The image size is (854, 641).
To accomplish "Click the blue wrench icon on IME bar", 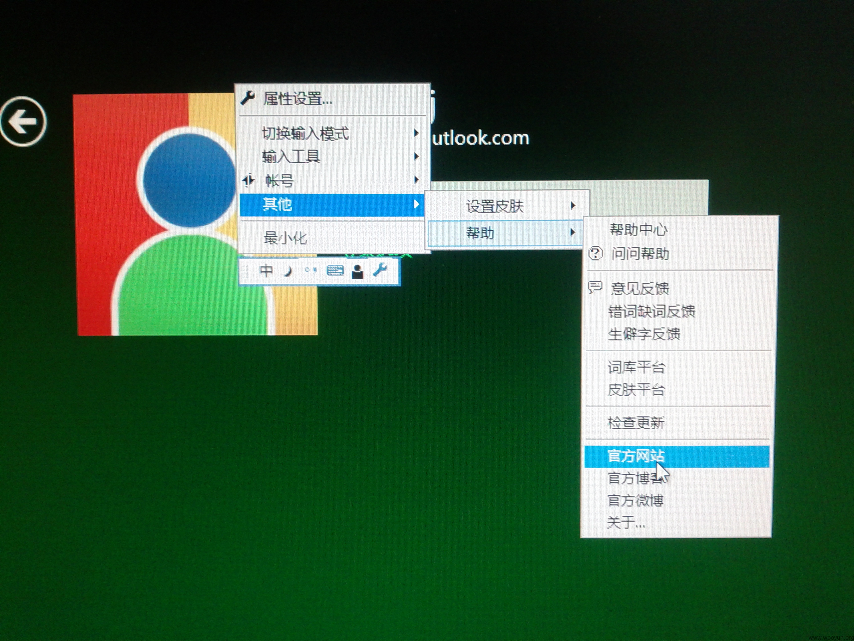I will [380, 270].
